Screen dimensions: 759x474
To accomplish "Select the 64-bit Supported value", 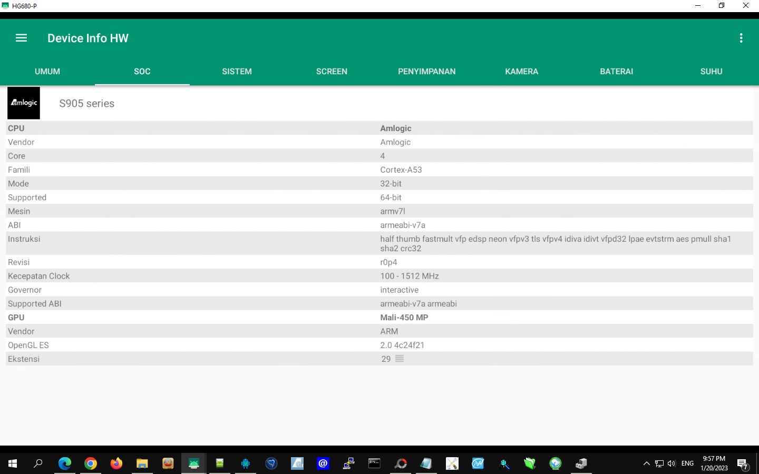I will coord(391,197).
